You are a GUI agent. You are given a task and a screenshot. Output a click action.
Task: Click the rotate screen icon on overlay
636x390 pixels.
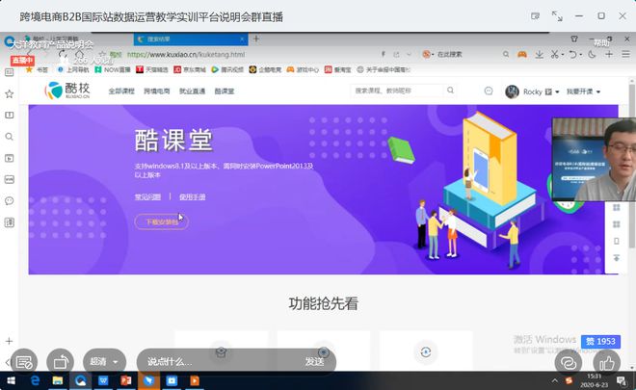(61, 362)
